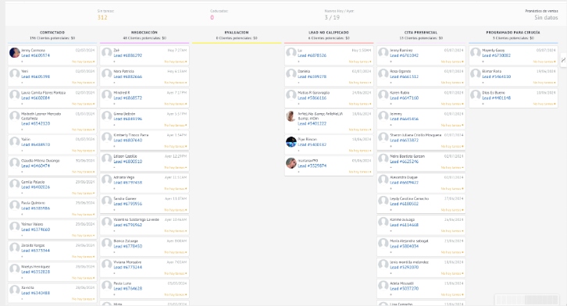
Task: Click Claudia Milena Durango's avatar icon
Action: click(x=15, y=163)
